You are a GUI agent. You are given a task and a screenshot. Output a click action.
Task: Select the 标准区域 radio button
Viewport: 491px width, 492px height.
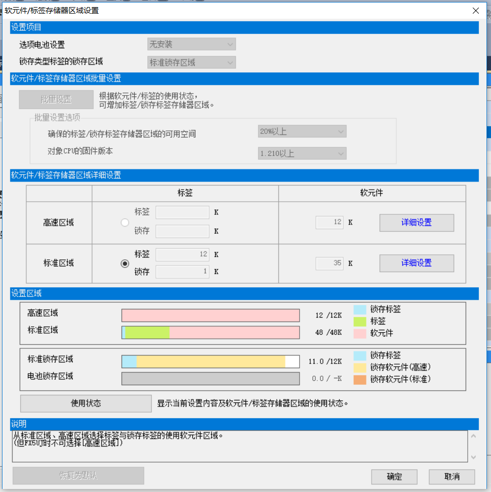125,263
